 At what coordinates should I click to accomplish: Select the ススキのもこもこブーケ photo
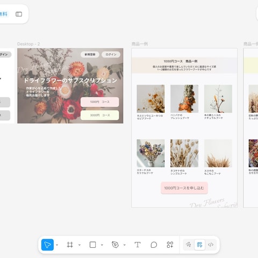click(x=218, y=153)
